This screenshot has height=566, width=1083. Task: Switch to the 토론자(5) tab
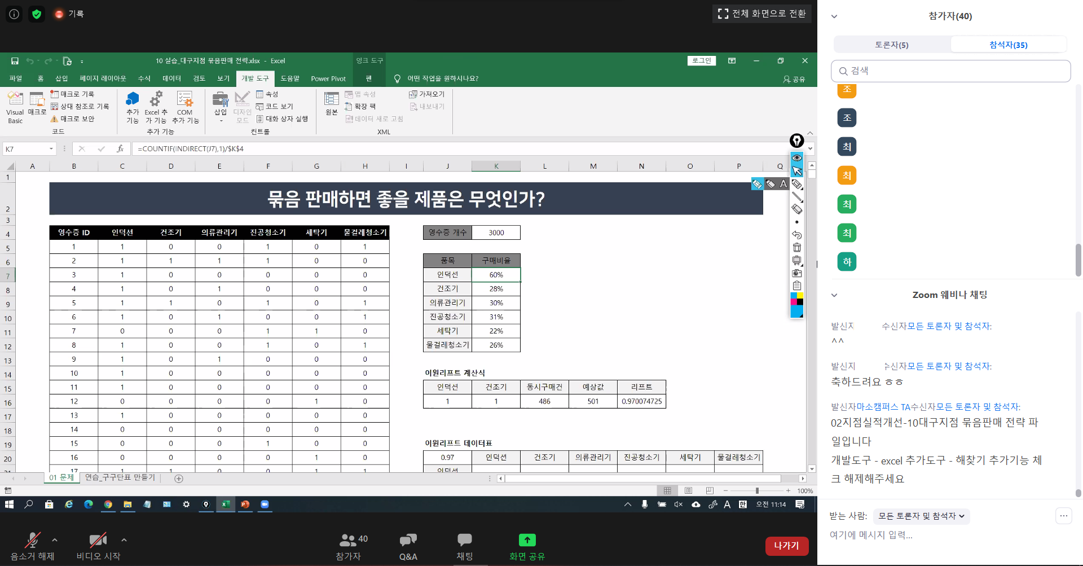(892, 45)
